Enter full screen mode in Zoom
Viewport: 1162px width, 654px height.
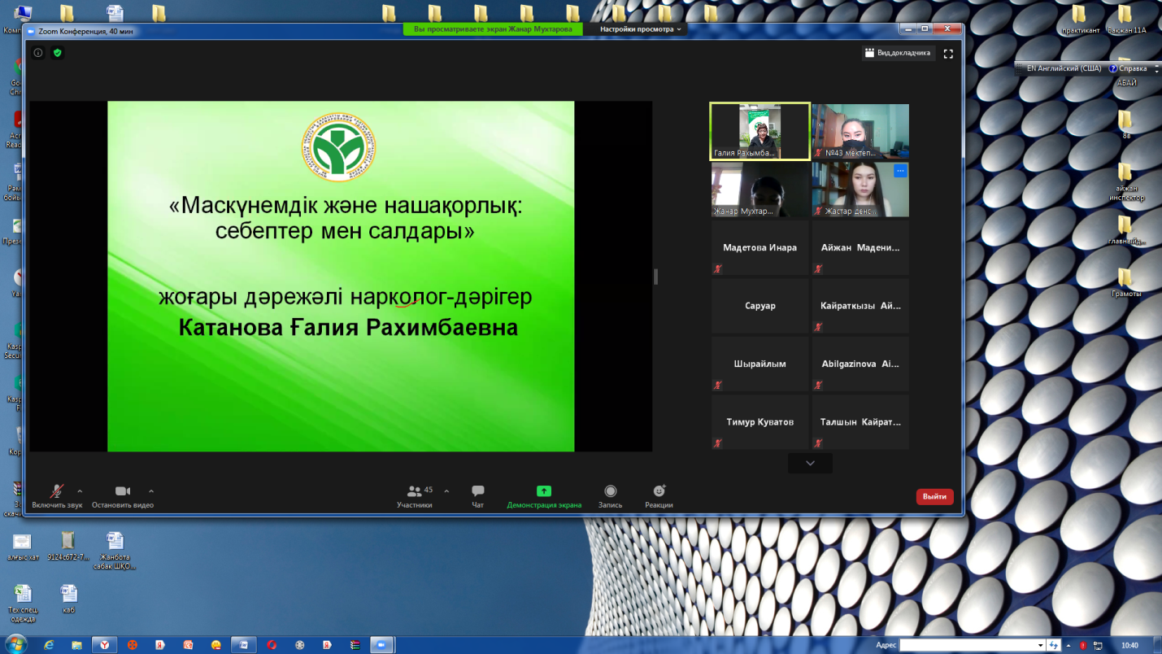948,53
